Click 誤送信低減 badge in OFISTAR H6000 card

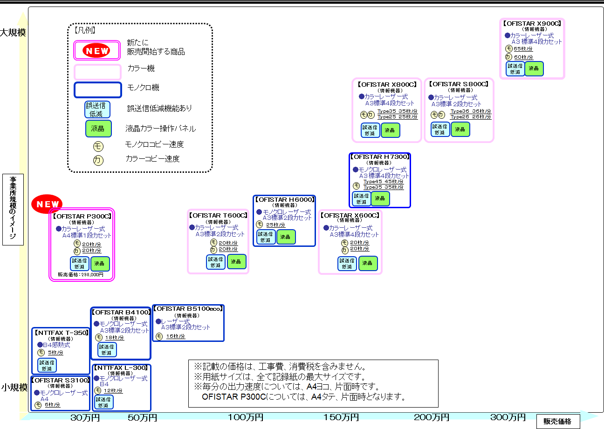(x=266, y=237)
